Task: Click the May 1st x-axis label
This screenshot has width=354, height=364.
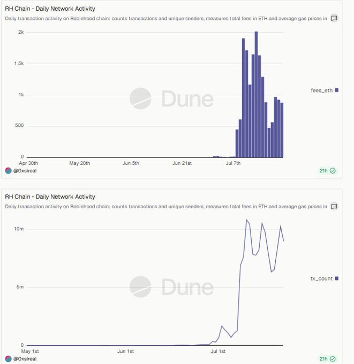Action: tap(30, 351)
